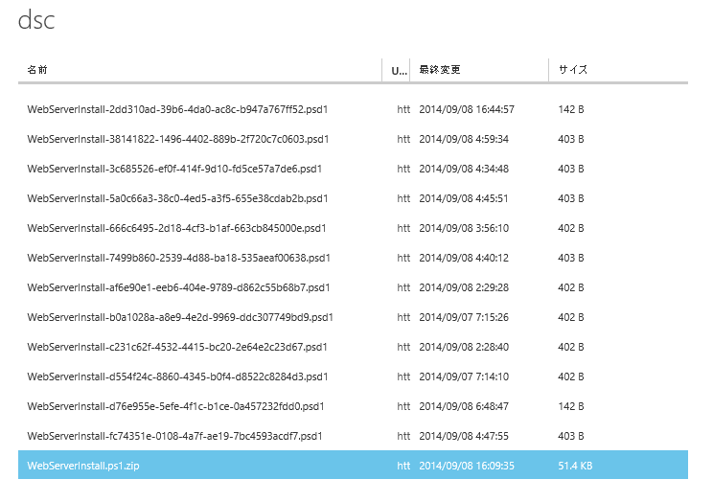Select file WebServerInstall-af6e90e1-eeb6-404e-9789-d862c55b68b7.psd1
713x502 pixels.
tap(178, 287)
